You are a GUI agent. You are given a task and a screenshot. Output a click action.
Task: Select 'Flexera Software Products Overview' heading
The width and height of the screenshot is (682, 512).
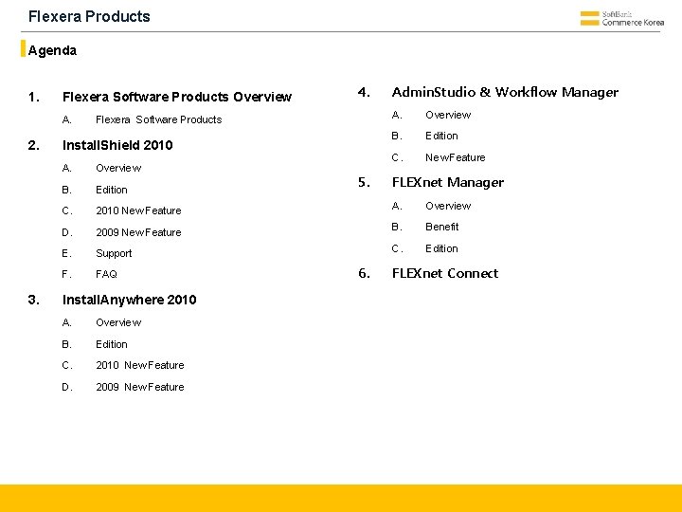coord(177,97)
